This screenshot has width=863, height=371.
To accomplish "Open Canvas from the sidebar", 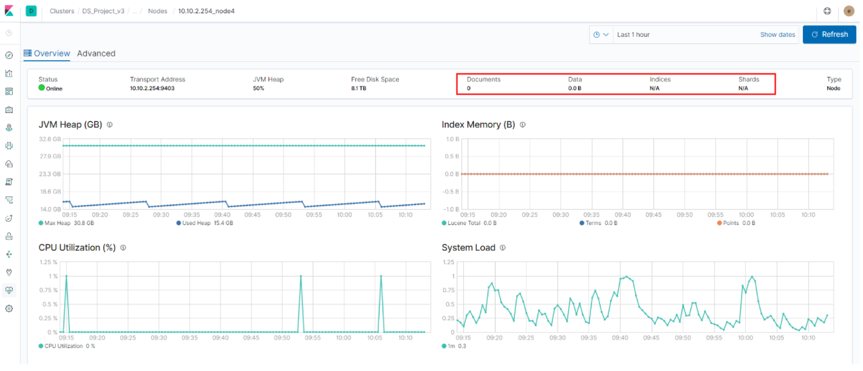I will [9, 110].
